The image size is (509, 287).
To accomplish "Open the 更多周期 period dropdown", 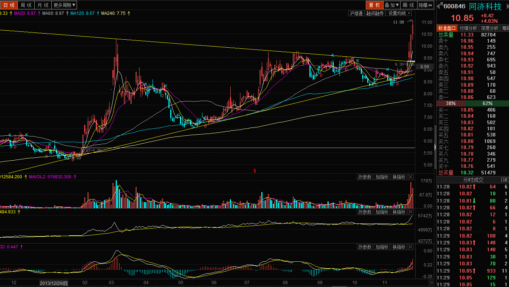I will (x=64, y=5).
